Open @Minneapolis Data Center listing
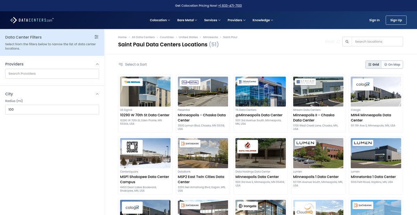The height and width of the screenshot is (215, 417). [259, 115]
